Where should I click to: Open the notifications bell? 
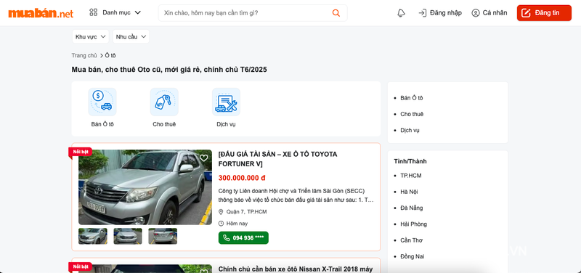(x=401, y=13)
